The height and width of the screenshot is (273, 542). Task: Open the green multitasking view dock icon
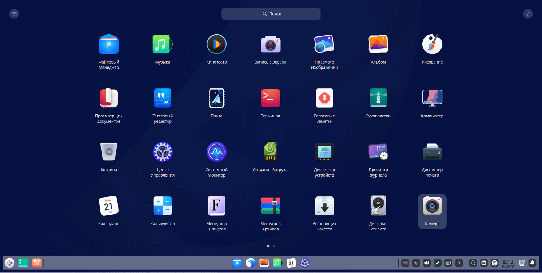click(23, 263)
